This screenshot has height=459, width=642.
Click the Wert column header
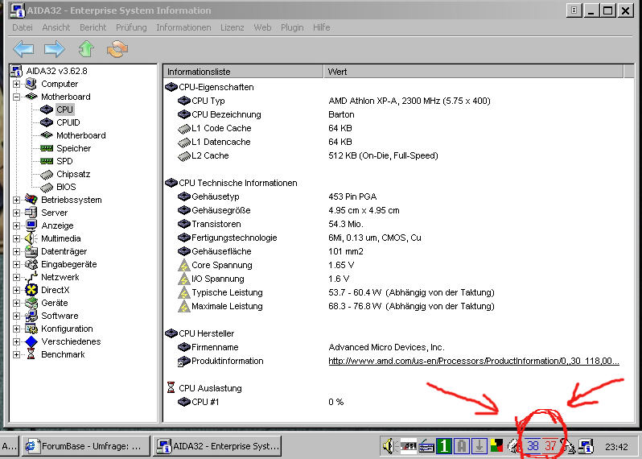point(473,72)
